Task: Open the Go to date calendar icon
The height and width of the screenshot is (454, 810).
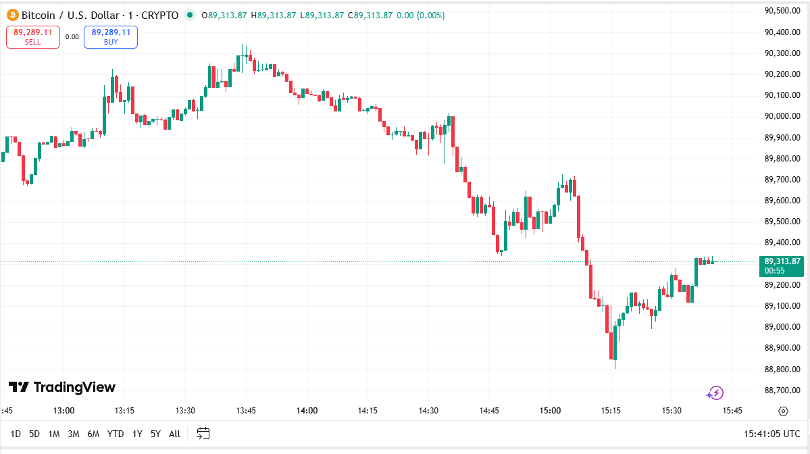Action: click(x=203, y=434)
